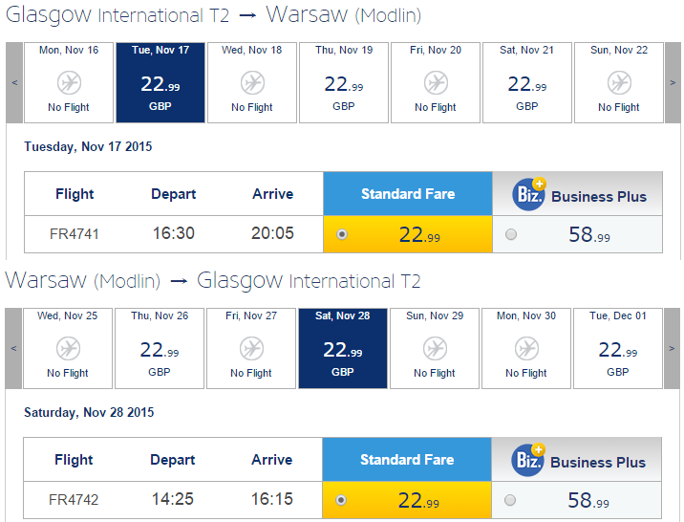This screenshot has width=684, height=522.
Task: Show earlier return dates with left arrow
Action: (13, 348)
